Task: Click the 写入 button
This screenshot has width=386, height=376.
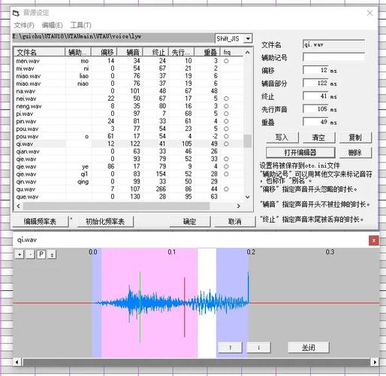Action: coord(282,138)
